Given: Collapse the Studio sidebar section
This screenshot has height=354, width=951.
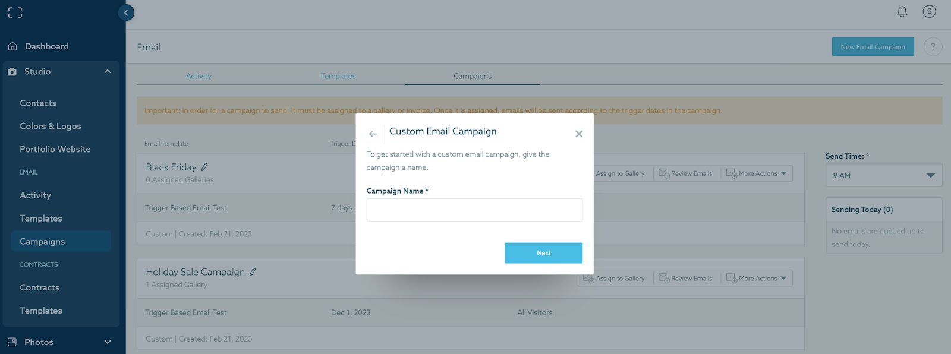Looking at the screenshot, I should 108,72.
